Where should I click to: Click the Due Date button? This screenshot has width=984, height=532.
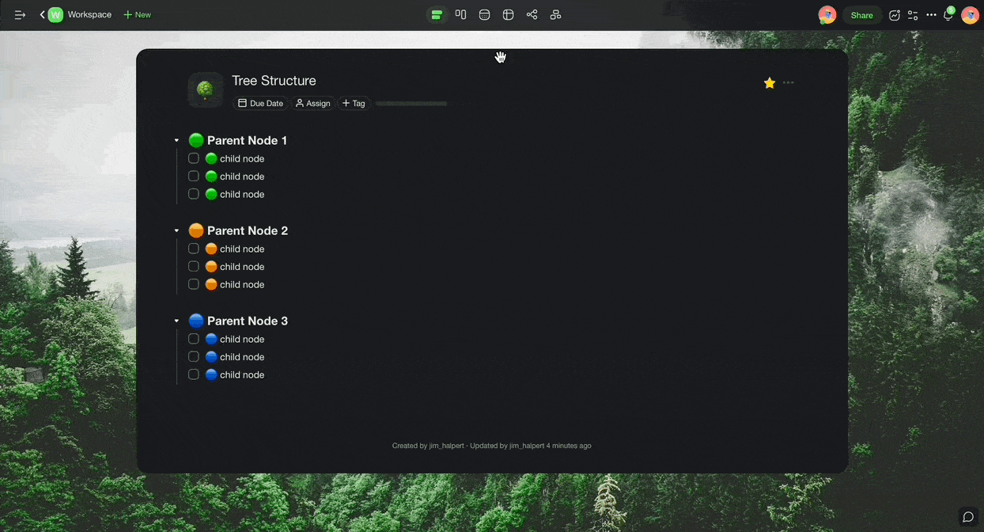tap(260, 104)
